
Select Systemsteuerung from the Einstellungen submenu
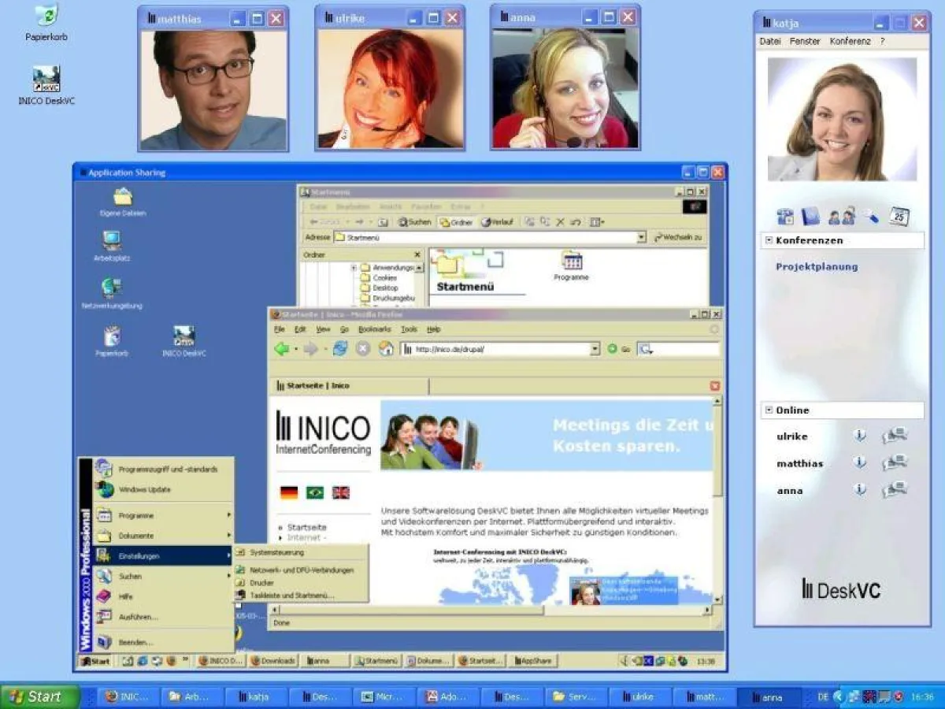pos(276,552)
